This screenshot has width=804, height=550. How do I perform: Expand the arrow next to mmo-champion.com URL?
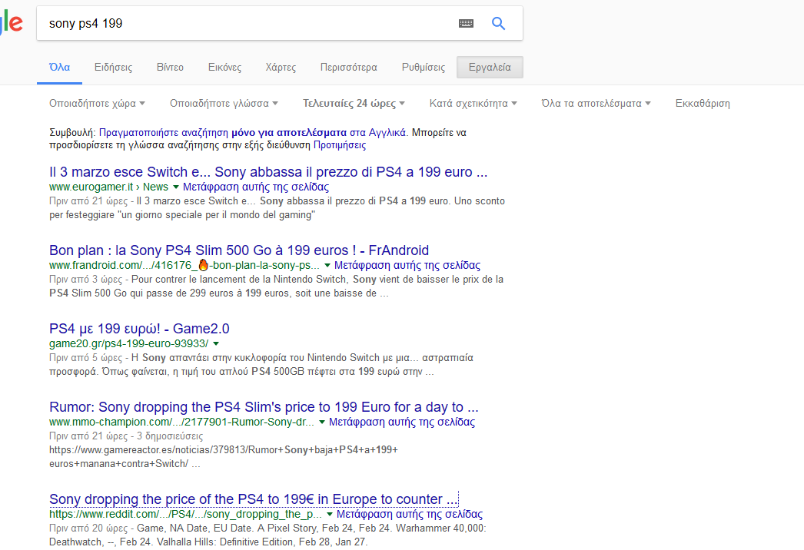322,422
